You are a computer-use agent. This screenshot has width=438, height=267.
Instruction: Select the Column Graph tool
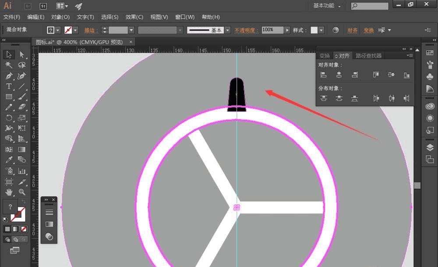pos(22,171)
